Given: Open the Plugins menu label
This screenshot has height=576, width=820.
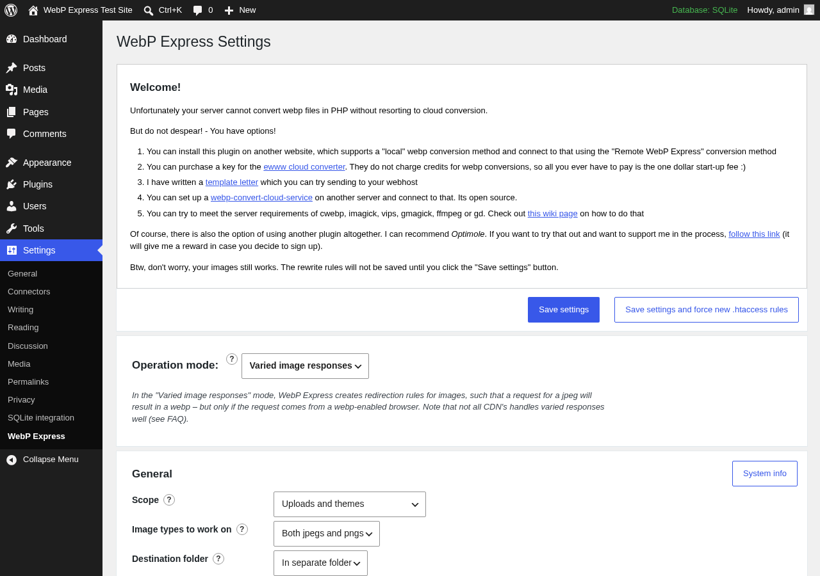Looking at the screenshot, I should click(x=38, y=184).
